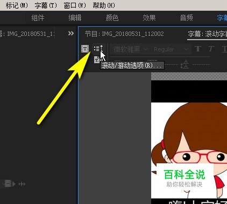Open the 字幕(T) menu
This screenshot has width=227, height=204.
(46, 5)
